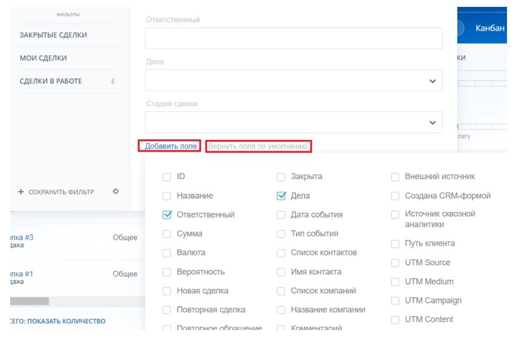
Task: Choose the Мои сделки filter
Action: [x=44, y=58]
